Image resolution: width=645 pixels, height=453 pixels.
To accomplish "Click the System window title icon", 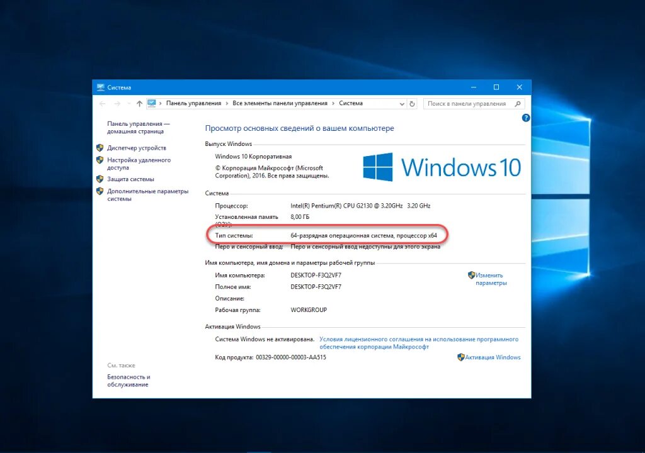I will tap(100, 87).
